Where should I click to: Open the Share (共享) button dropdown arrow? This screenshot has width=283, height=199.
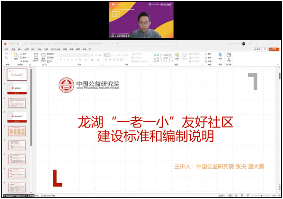click(x=278, y=49)
